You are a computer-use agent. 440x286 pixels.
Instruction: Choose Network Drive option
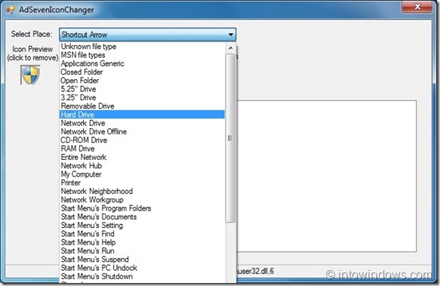tap(143, 123)
